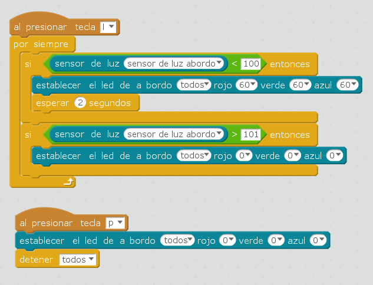This screenshot has width=373, height=285.
Task: Open the verde 60 value dropdown
Action: 299,85
